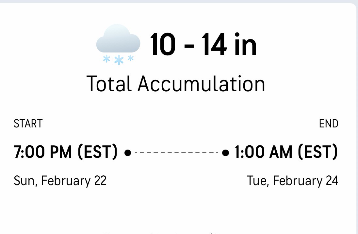
Task: Select the Tue, February 24 end date
Action: click(x=292, y=181)
